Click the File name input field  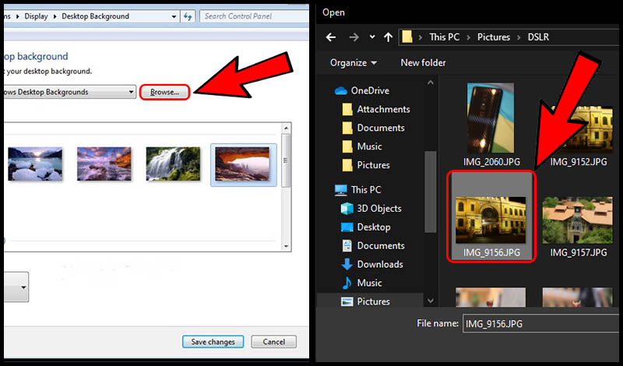542,323
